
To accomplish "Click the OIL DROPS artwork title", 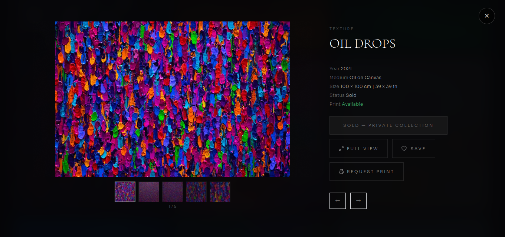I will coord(363,44).
